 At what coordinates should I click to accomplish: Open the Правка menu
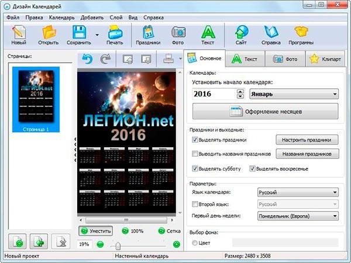34,18
